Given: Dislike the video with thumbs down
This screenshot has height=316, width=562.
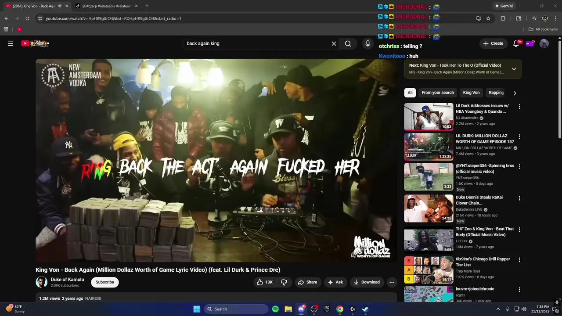Looking at the screenshot, I should pyautogui.click(x=284, y=282).
